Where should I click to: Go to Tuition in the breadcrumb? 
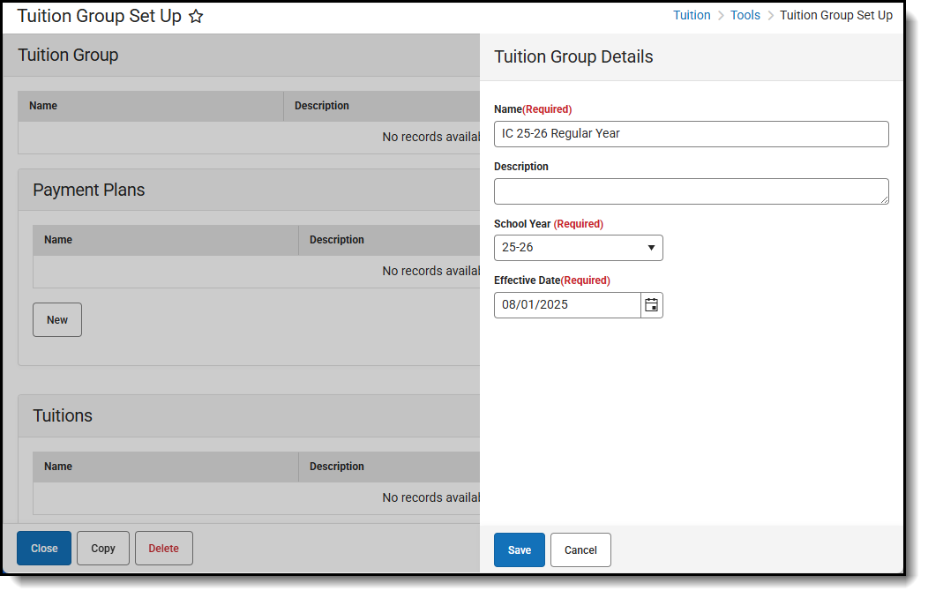[692, 15]
